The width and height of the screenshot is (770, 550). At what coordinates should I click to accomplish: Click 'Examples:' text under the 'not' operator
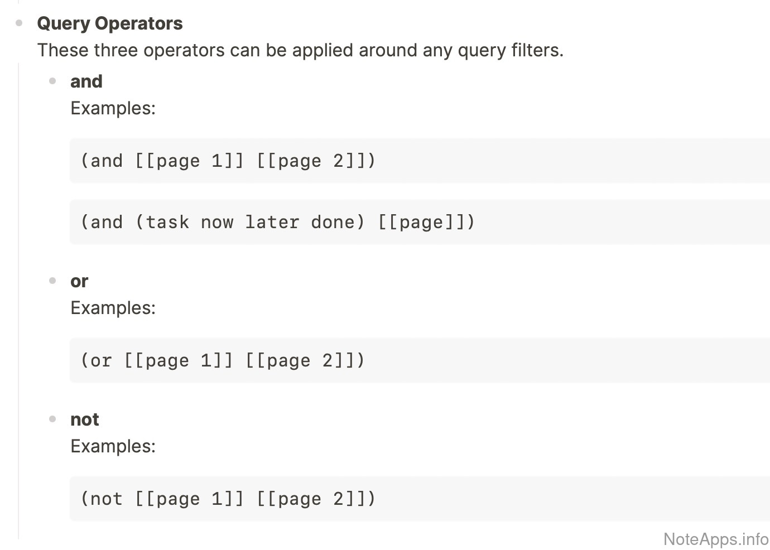click(x=113, y=446)
